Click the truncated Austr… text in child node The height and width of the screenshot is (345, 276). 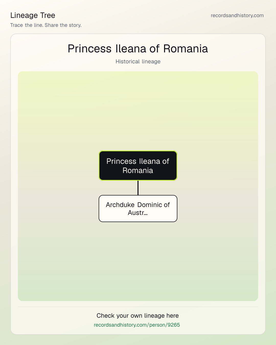tap(138, 213)
